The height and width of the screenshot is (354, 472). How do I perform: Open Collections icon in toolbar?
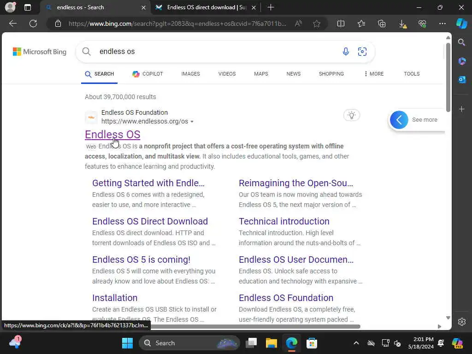click(x=382, y=24)
